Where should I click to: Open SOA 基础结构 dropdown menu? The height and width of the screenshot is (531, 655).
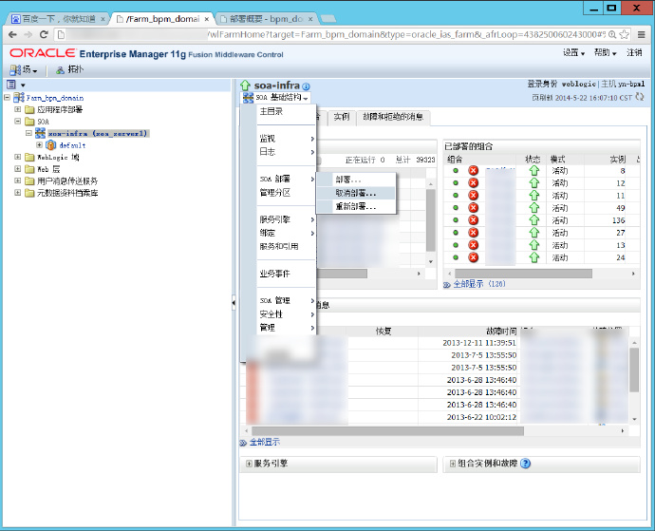click(276, 98)
